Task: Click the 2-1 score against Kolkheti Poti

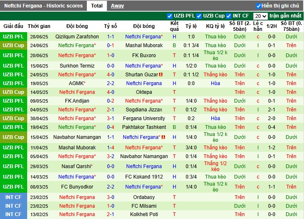Action: tap(111, 214)
